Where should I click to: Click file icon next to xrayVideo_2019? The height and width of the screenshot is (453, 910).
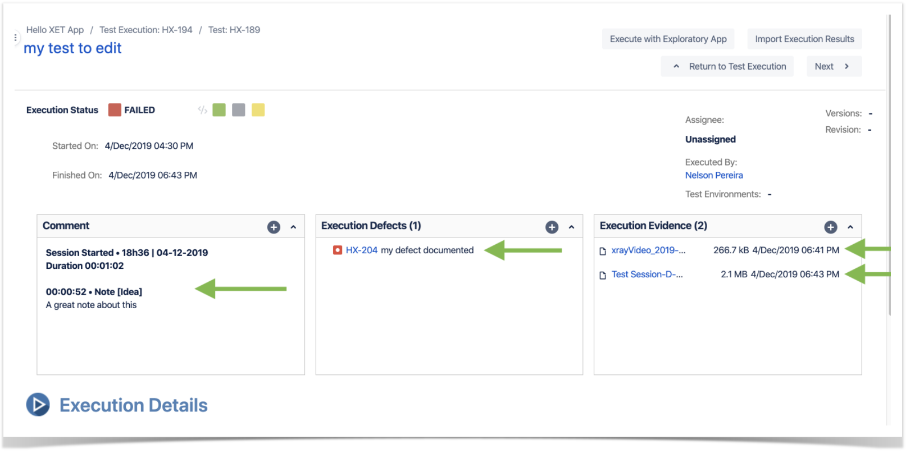[x=603, y=251]
